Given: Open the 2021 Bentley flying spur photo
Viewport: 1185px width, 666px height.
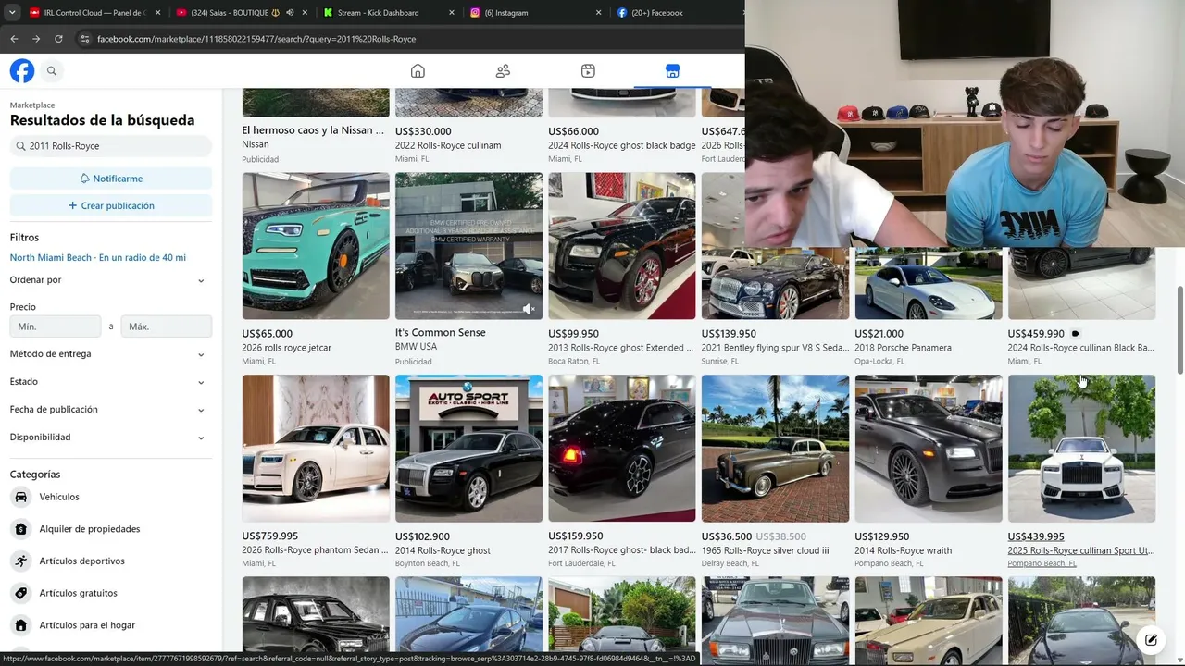Looking at the screenshot, I should (x=775, y=284).
